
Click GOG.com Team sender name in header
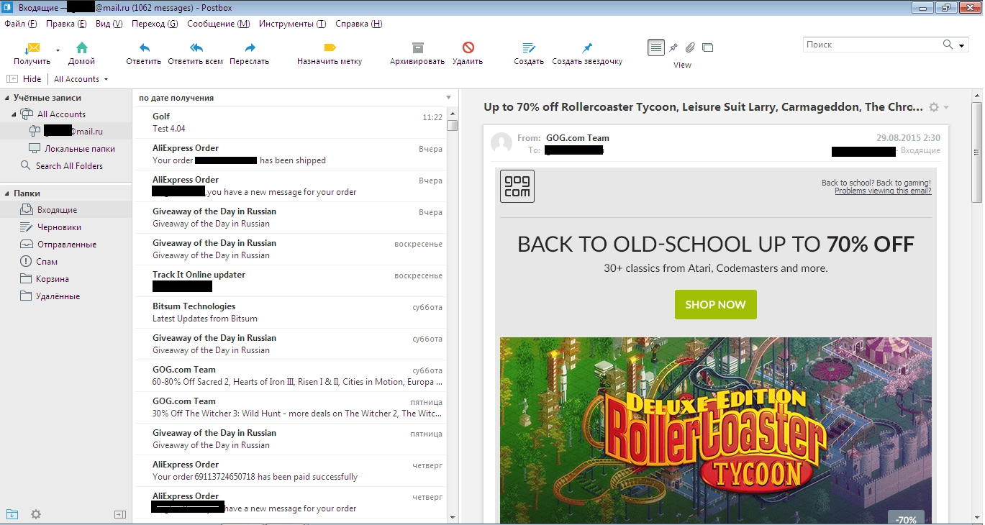(577, 138)
